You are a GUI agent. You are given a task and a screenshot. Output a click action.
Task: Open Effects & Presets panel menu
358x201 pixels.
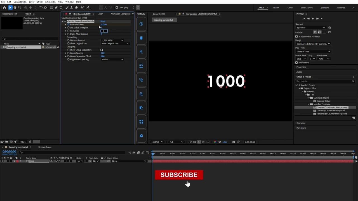tap(353, 77)
